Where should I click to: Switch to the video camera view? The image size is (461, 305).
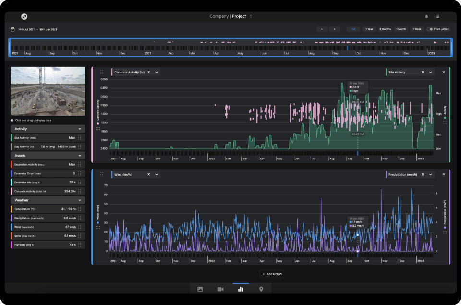[220, 289]
